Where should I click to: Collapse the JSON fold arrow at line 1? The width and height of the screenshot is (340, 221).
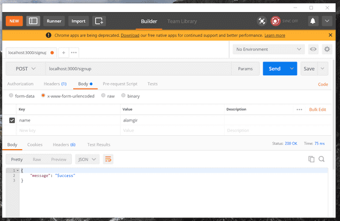point(17,170)
